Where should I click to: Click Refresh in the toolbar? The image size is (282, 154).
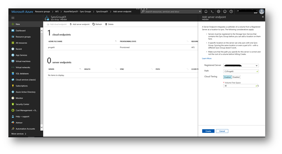97,24
